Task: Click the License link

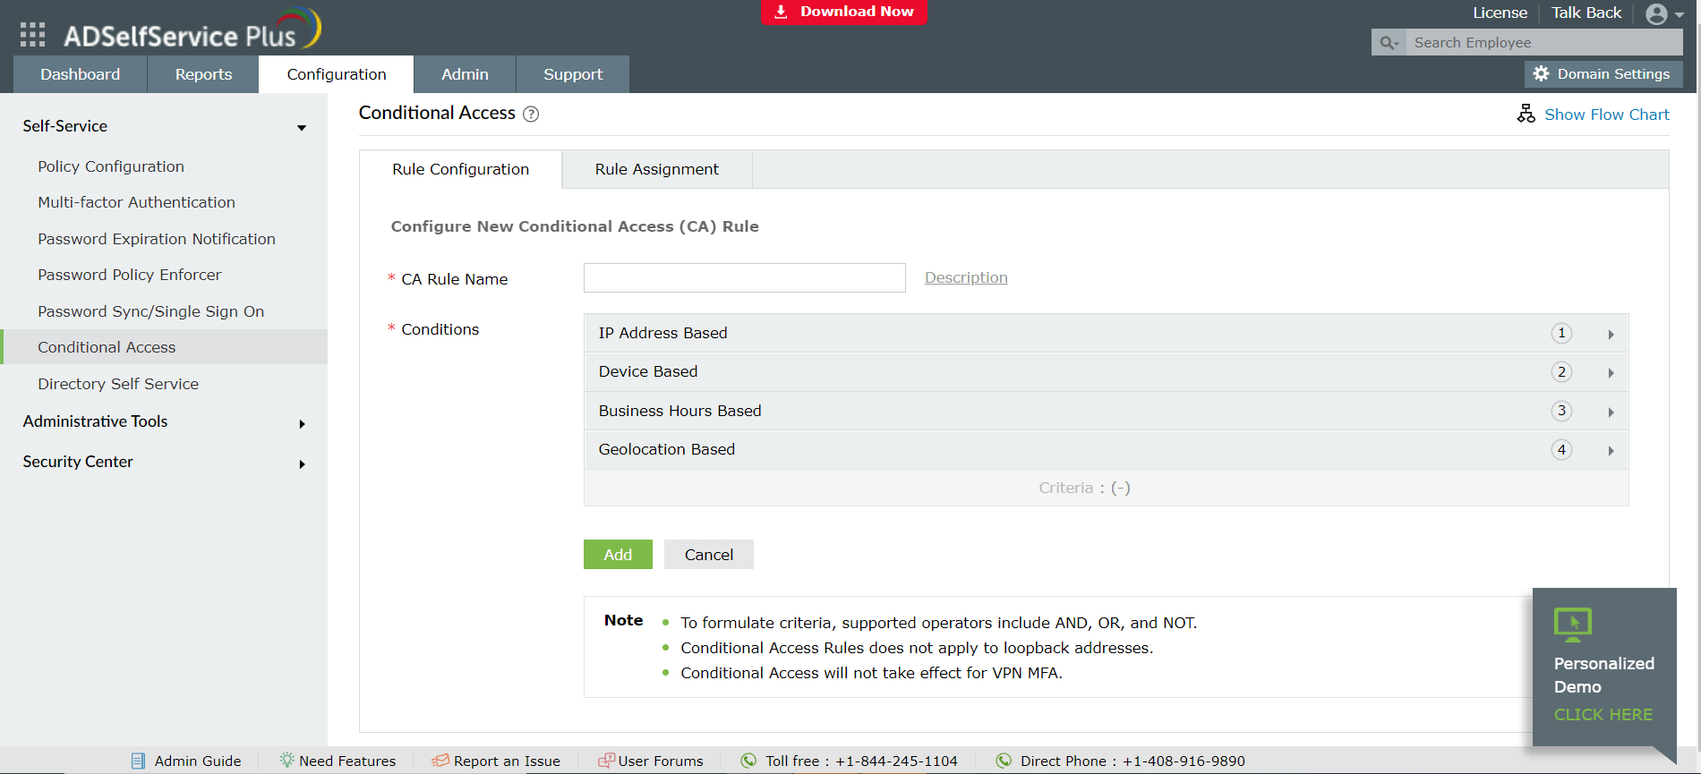Action: [x=1500, y=13]
